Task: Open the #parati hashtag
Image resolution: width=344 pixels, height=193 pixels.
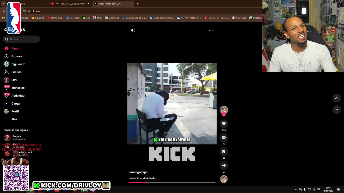Action: (x=141, y=178)
